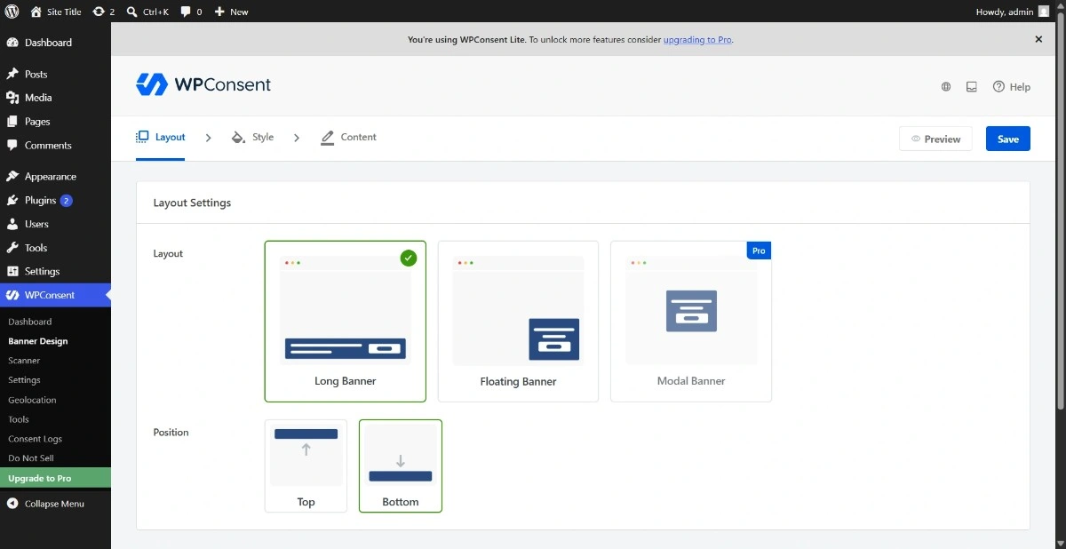The height and width of the screenshot is (549, 1066).
Task: Open the Layout tab label
Action: [171, 138]
